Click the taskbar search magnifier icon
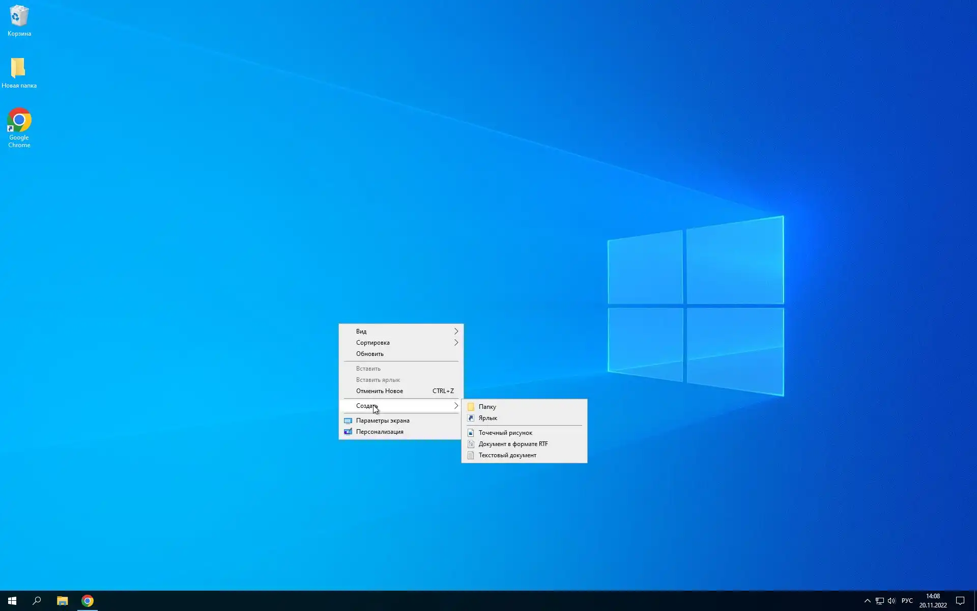 [37, 601]
